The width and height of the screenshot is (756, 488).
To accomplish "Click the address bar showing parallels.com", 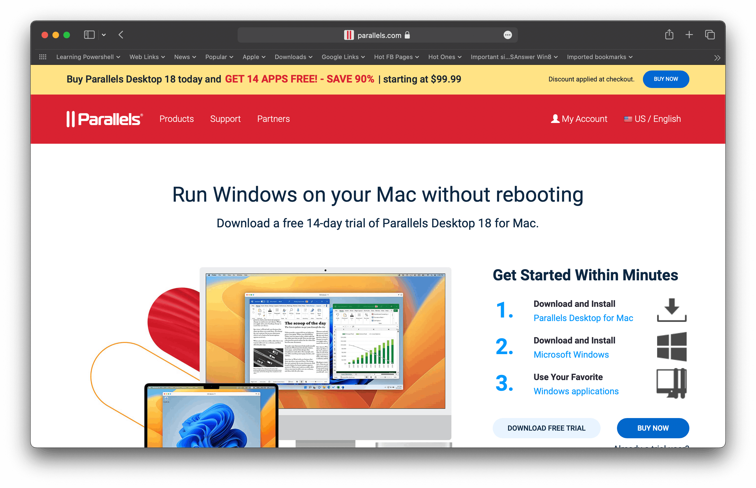I will pos(377,35).
